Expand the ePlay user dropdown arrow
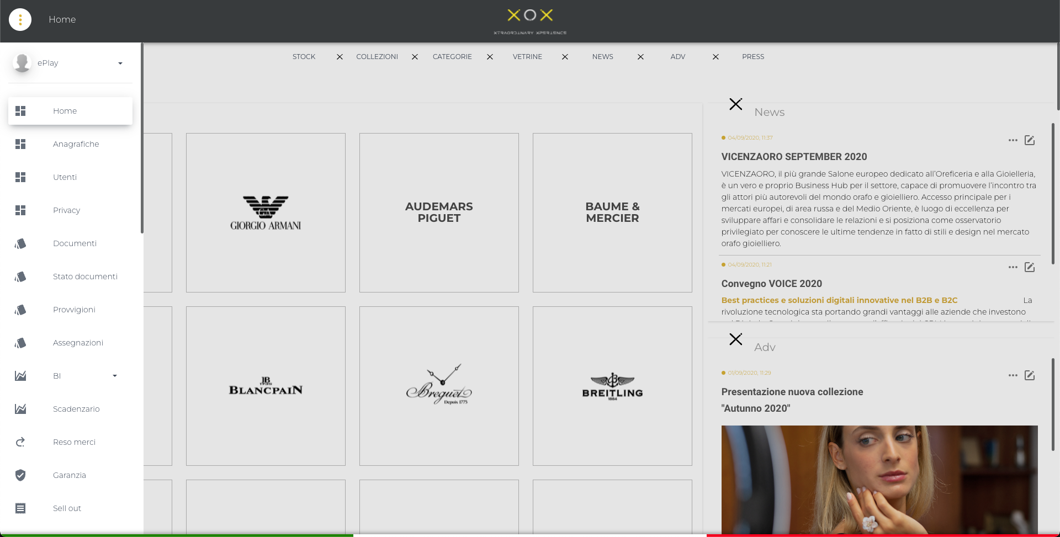This screenshot has width=1060, height=537. click(120, 63)
